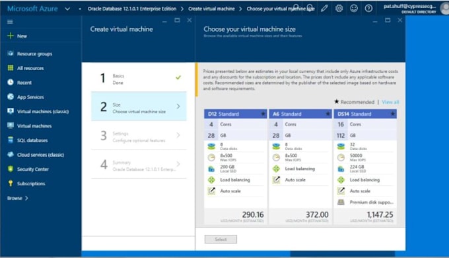This screenshot has width=449, height=258.
Task: Click the Recent clock icon
Action: (11, 82)
